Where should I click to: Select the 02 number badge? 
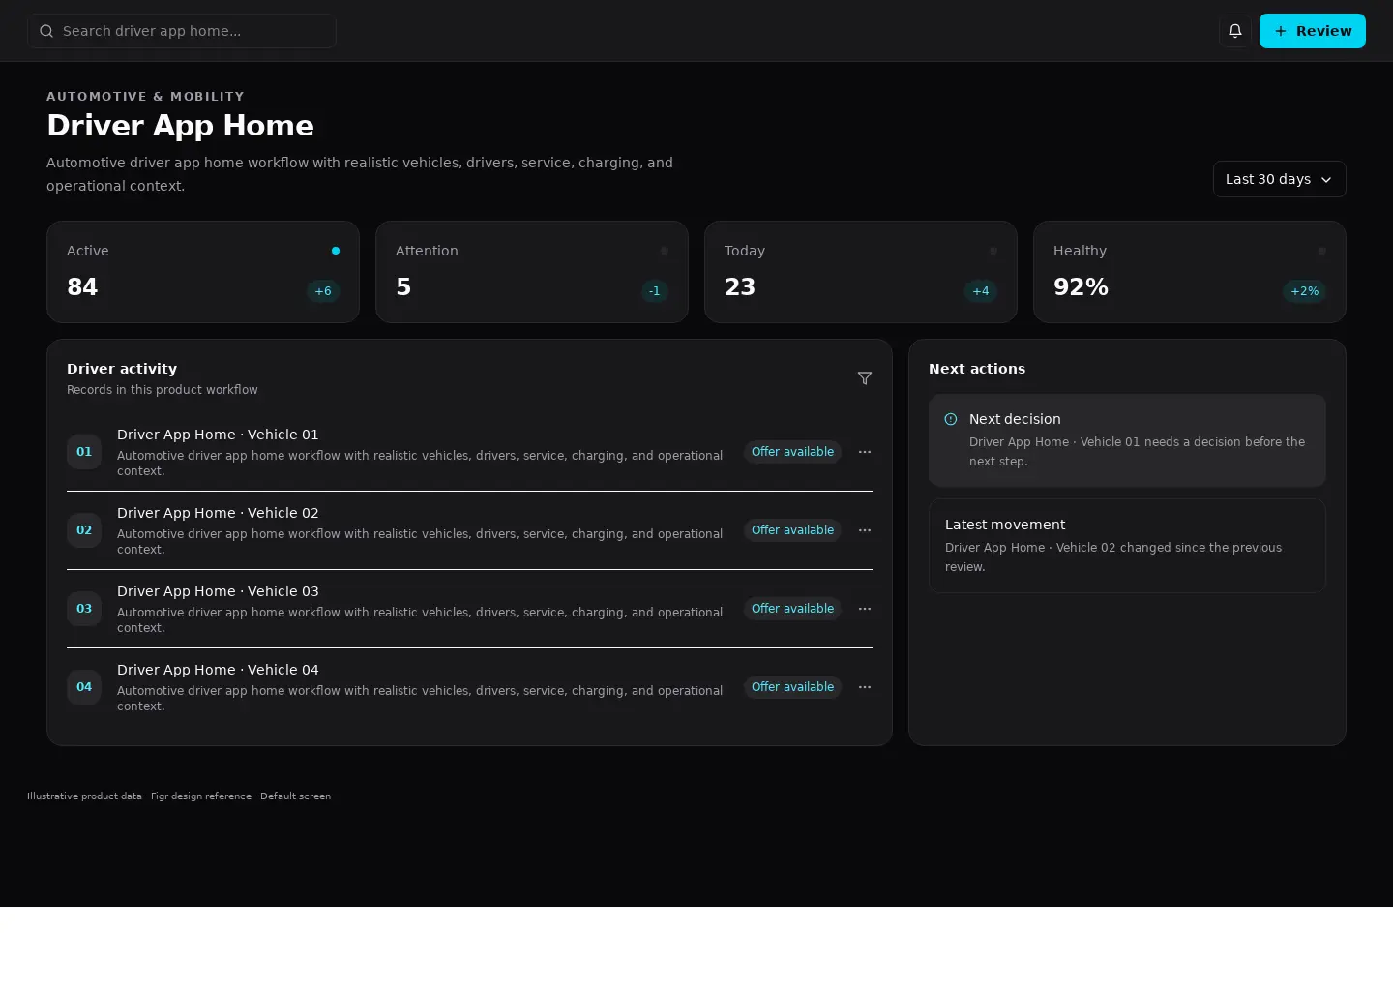[x=84, y=530]
